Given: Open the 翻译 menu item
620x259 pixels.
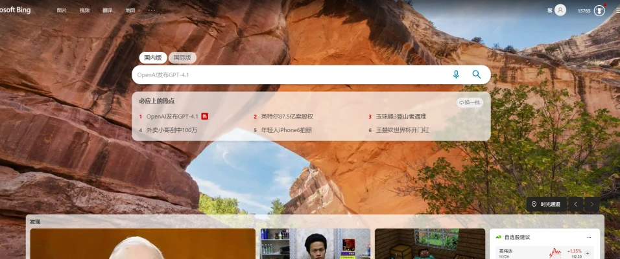Looking at the screenshot, I should 108,10.
